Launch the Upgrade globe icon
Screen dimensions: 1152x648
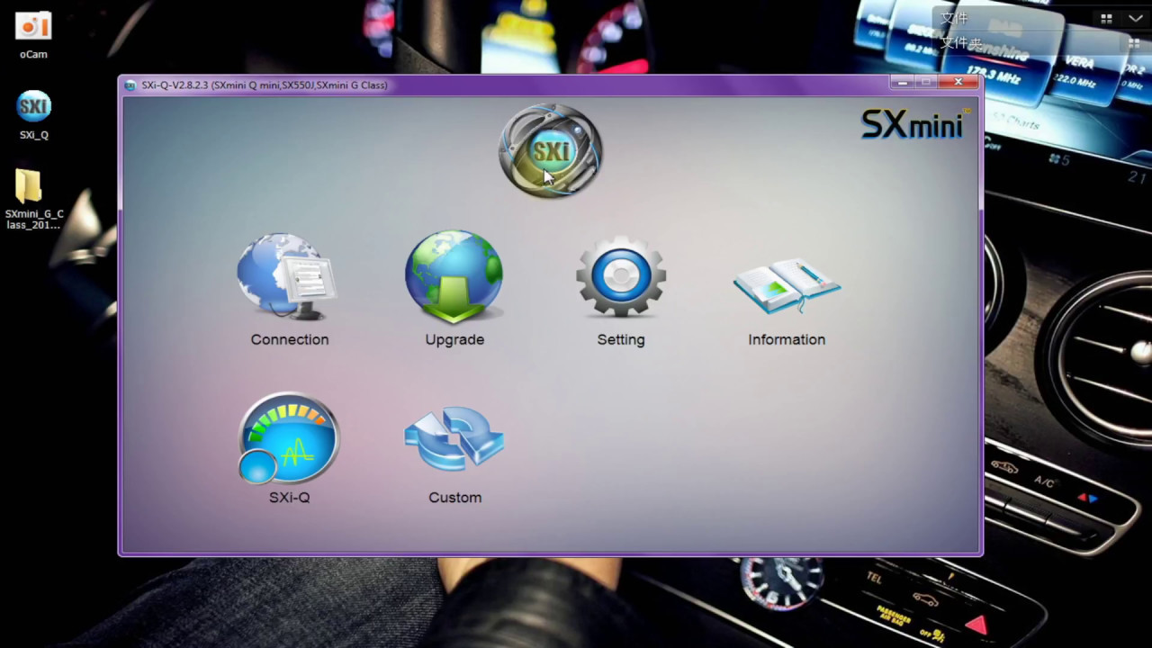(454, 276)
